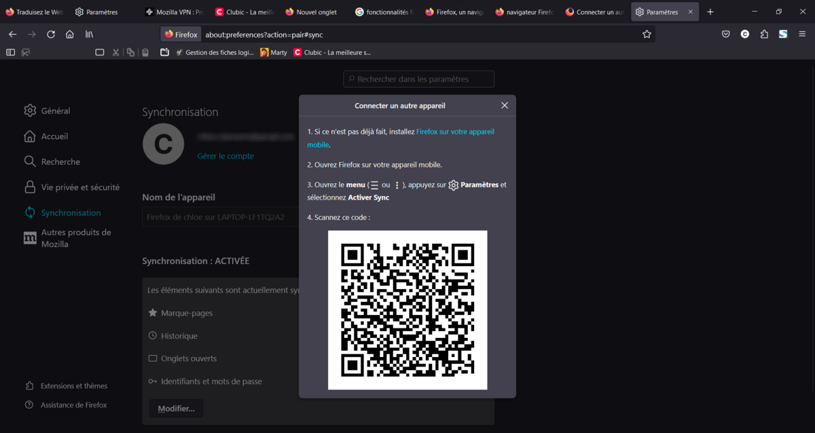Click the screenshot capture icon
Viewport: 815px width, 433px height.
pyautogui.click(x=26, y=52)
